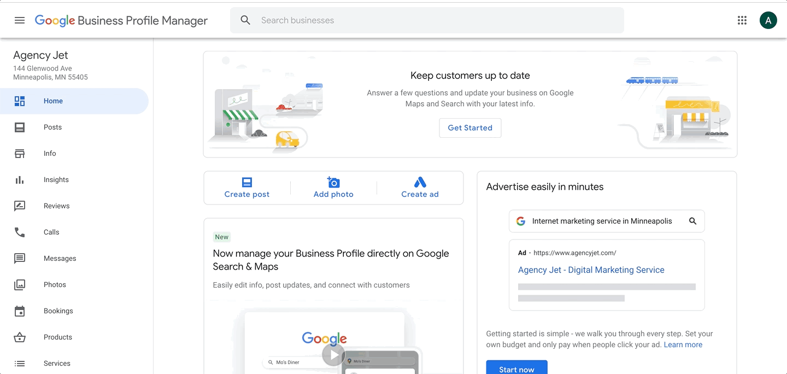Click the Posts sidebar icon

pyautogui.click(x=20, y=127)
